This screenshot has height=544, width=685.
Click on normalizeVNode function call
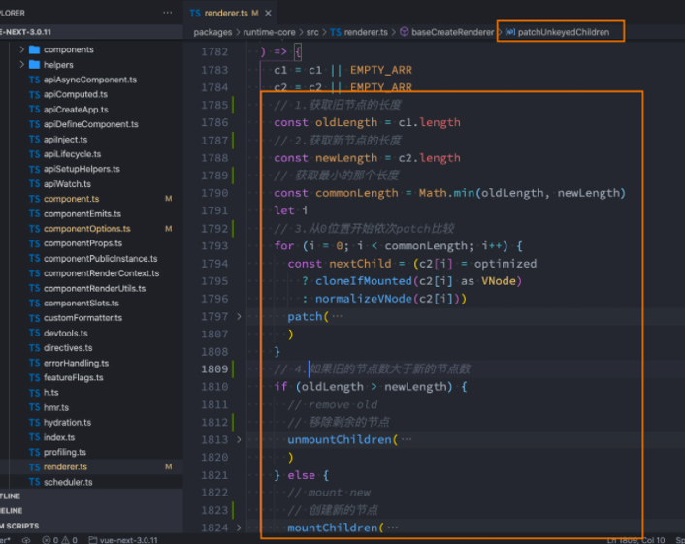tap(364, 299)
